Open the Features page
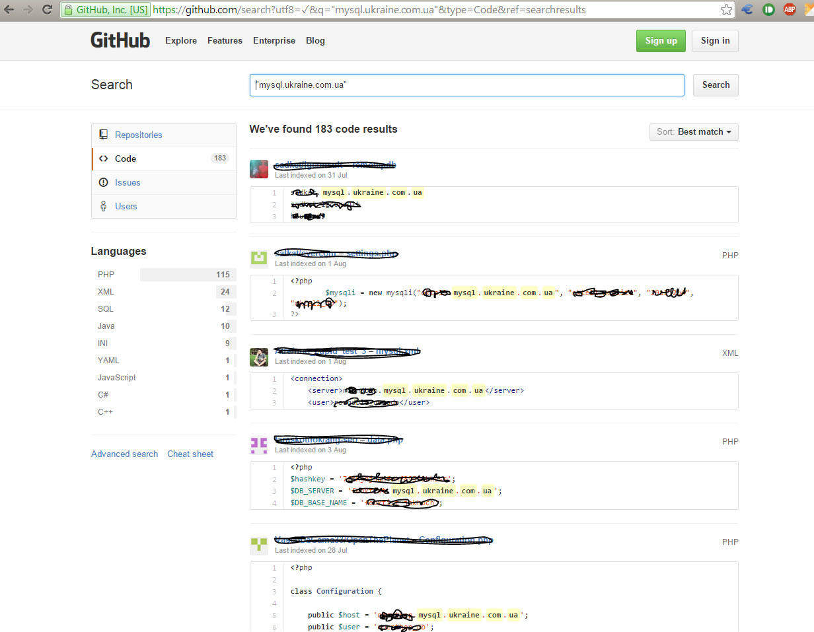Image resolution: width=814 pixels, height=632 pixels. (x=225, y=40)
